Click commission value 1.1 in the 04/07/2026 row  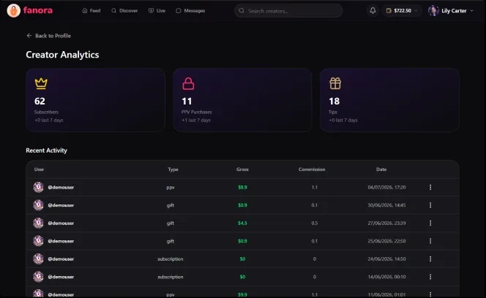click(314, 187)
